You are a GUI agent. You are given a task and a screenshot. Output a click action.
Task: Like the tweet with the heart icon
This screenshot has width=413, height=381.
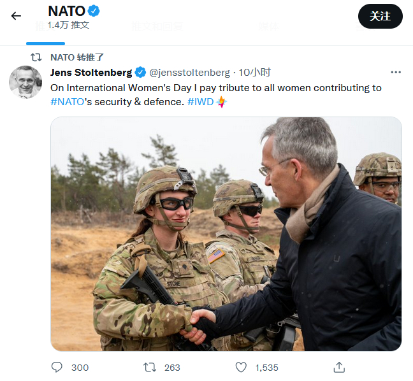click(x=241, y=367)
